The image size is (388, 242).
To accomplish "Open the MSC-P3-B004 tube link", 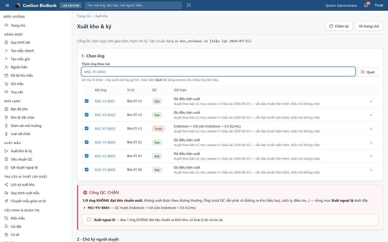I will point(105,142).
